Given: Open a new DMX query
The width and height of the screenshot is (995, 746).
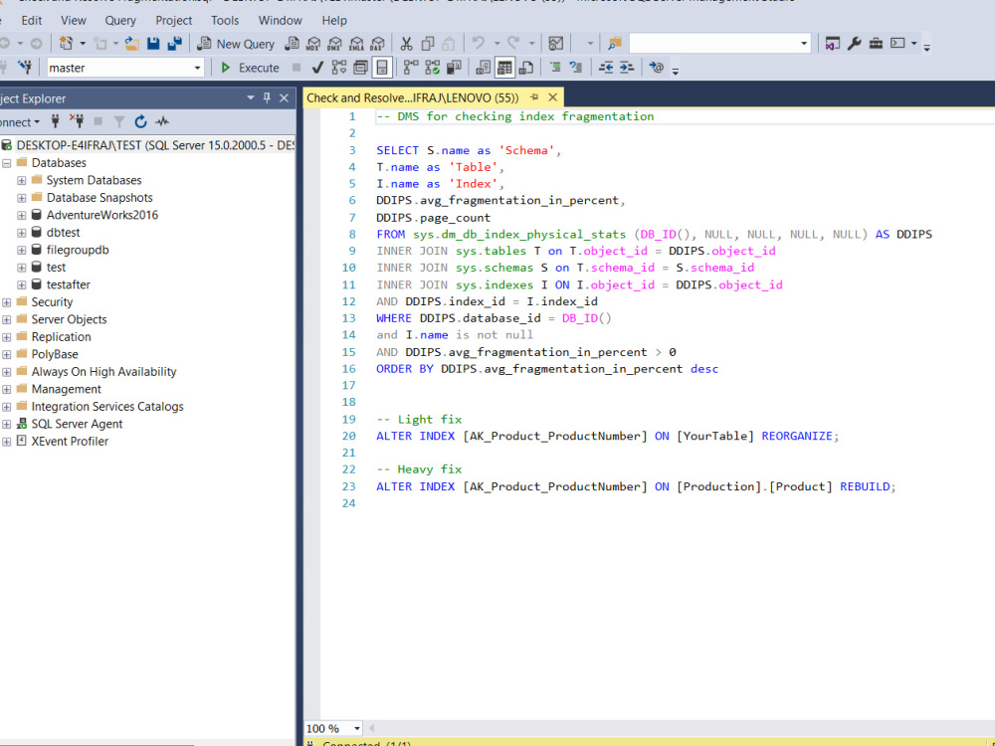Looking at the screenshot, I should click(x=334, y=44).
